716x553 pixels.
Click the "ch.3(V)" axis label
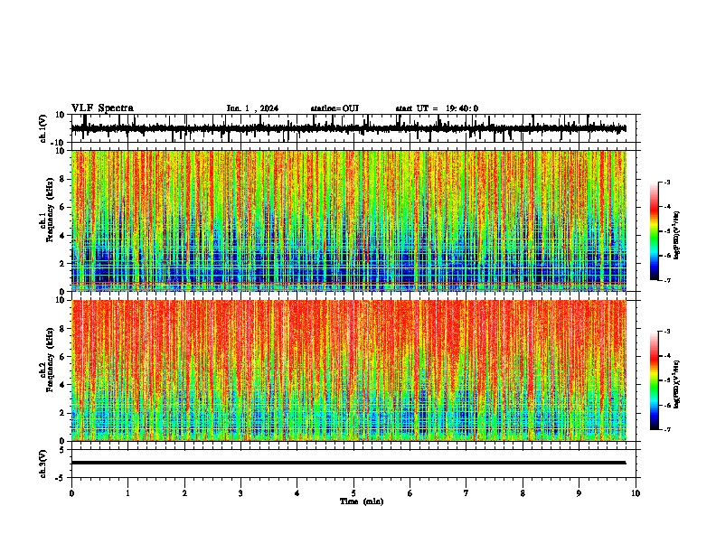43,464
